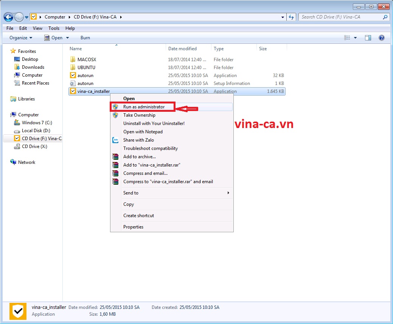Open Desktop in Favorites

pyautogui.click(x=30, y=59)
